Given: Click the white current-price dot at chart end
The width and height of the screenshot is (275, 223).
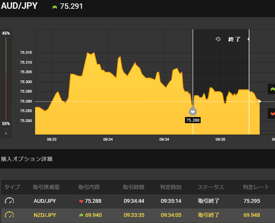Looking at the screenshot, I should coord(260,101).
